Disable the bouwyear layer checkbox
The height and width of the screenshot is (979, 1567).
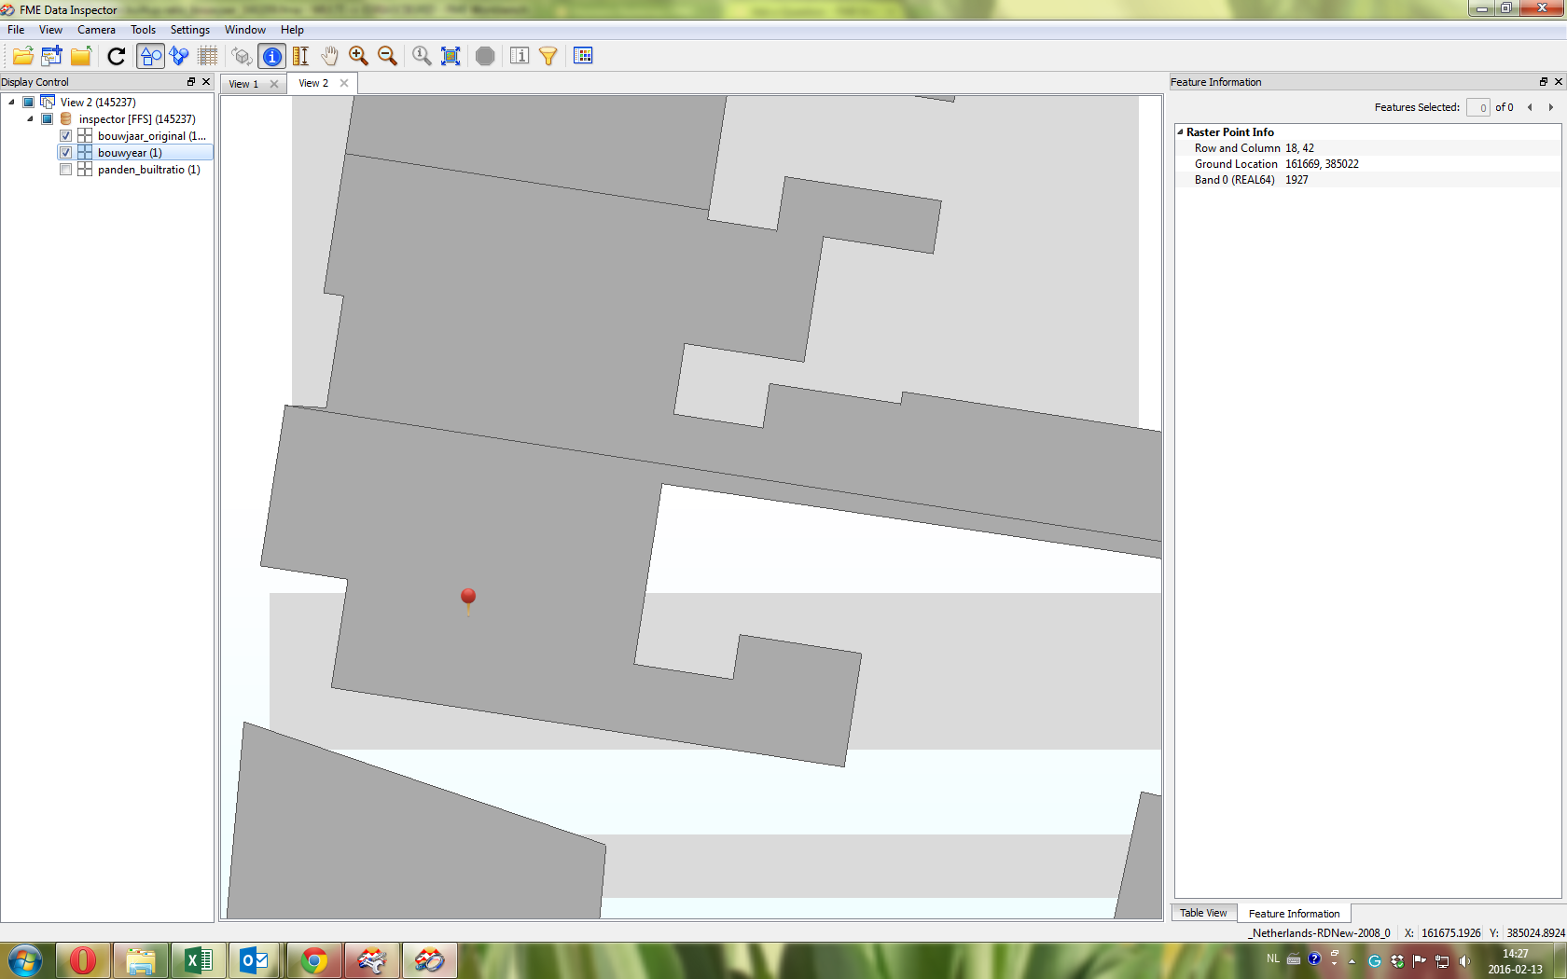coord(65,152)
